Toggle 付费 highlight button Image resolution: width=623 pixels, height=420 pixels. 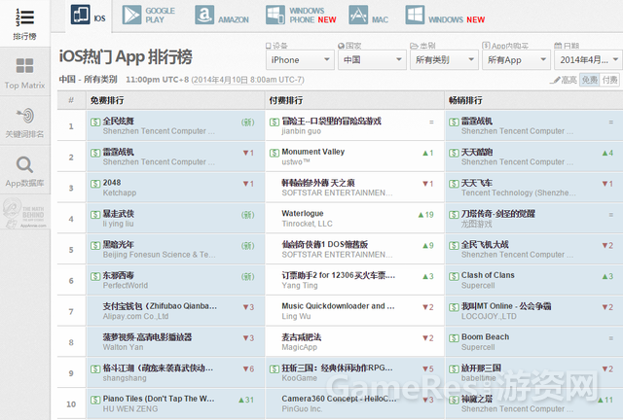609,80
